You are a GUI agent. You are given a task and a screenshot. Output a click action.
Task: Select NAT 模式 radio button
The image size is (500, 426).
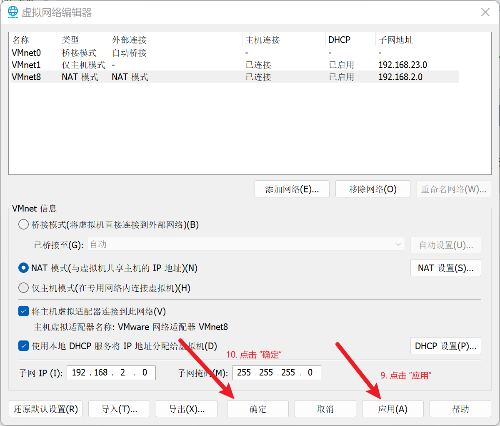(x=24, y=268)
